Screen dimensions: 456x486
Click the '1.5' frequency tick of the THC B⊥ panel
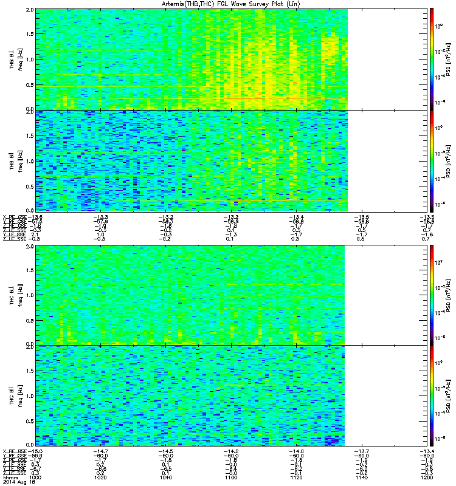coord(30,270)
